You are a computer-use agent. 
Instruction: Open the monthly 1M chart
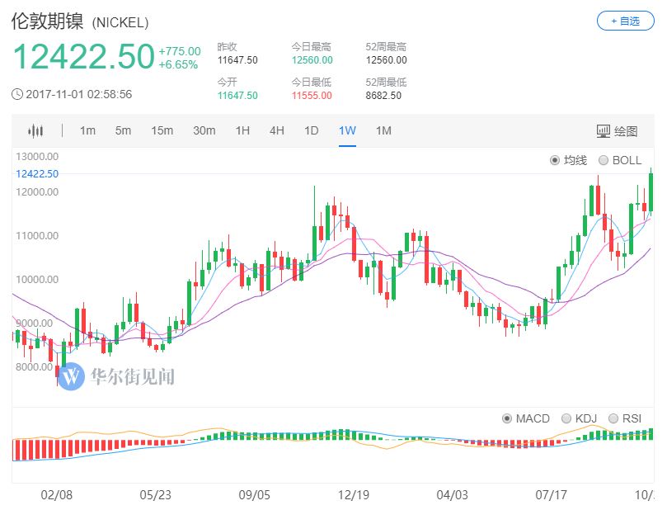(382, 130)
